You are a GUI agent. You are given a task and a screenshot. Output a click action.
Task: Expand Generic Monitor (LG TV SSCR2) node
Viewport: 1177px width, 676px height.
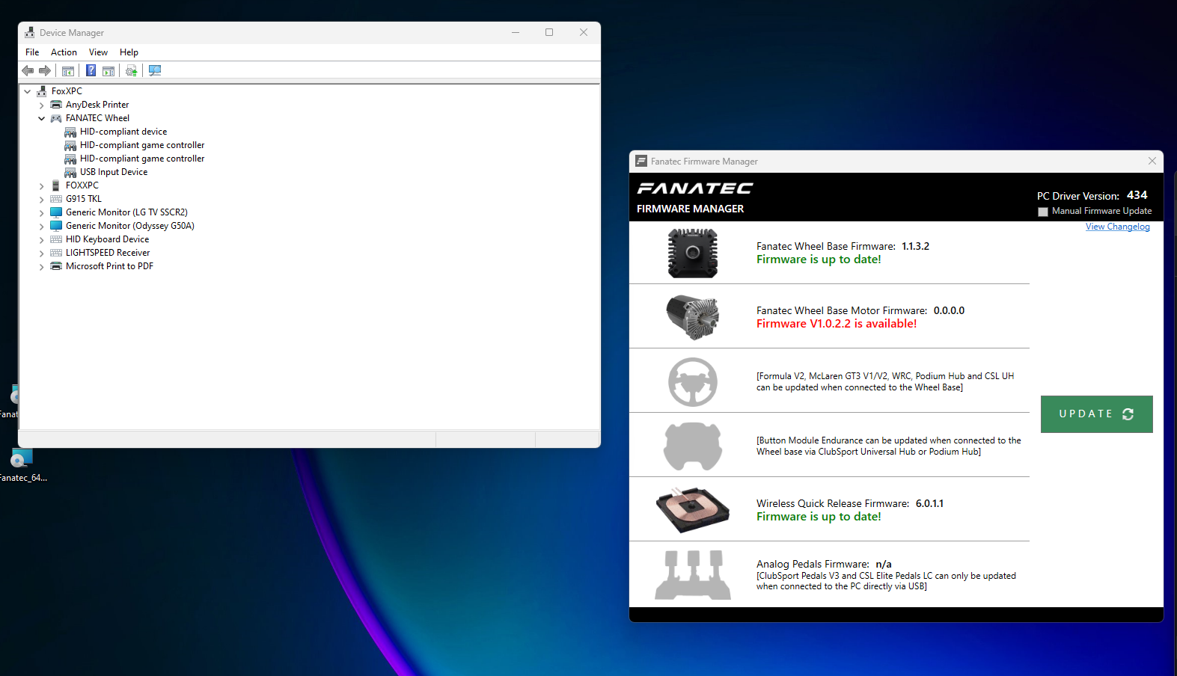(x=42, y=213)
